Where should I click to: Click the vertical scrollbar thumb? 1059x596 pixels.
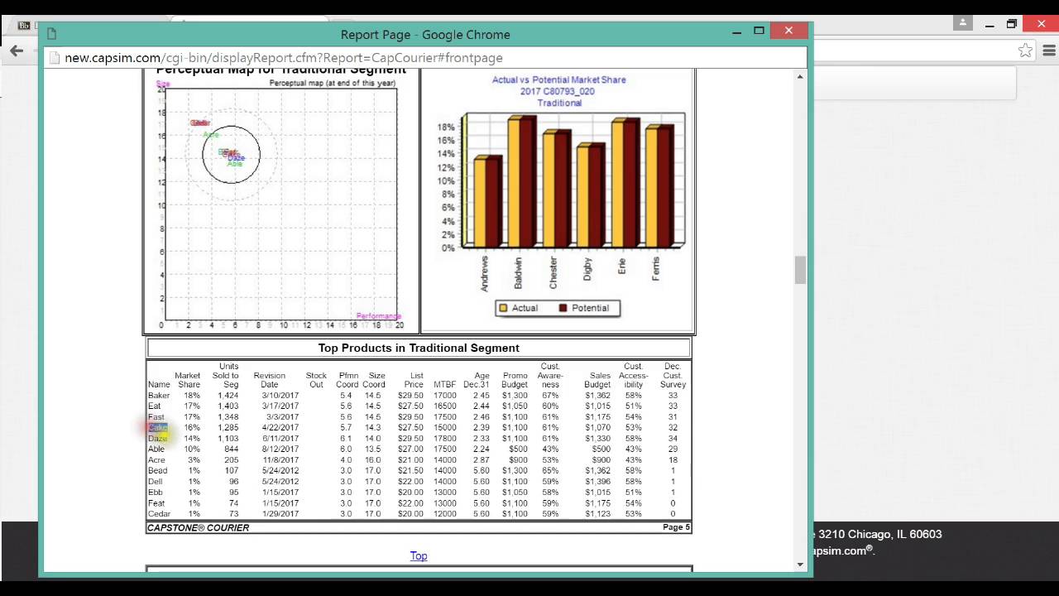[800, 270]
